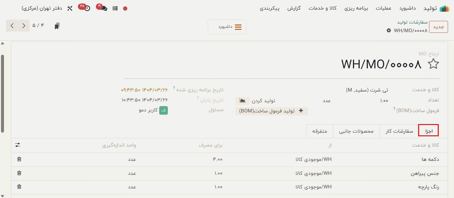This screenshot has height=198, width=454.
Task: Click the از column header
Action: 330,145
